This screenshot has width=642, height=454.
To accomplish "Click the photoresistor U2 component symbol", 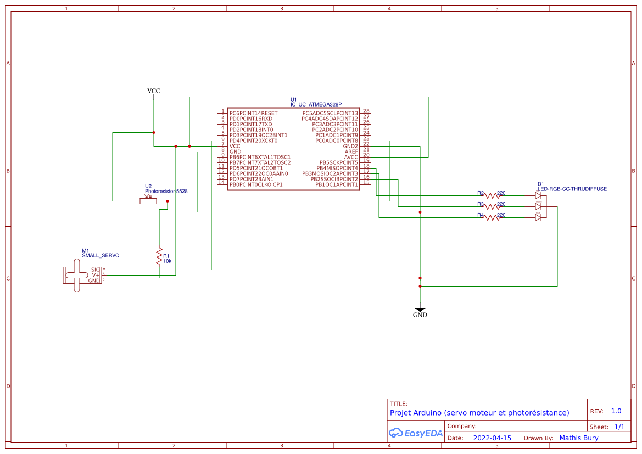I will (x=148, y=201).
